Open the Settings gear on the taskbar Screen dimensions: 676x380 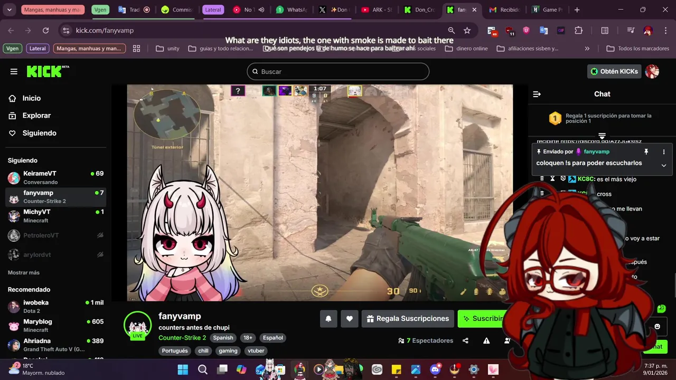coord(474,369)
